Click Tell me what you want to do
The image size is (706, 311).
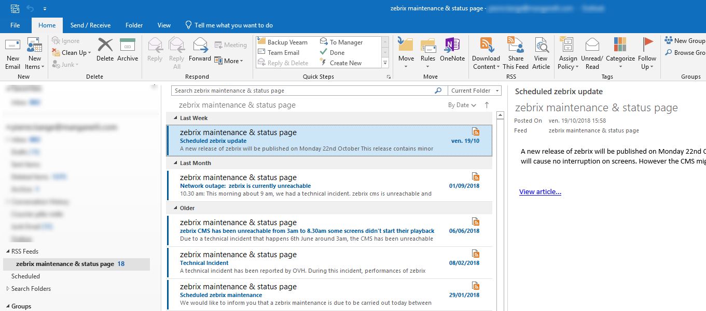[229, 25]
